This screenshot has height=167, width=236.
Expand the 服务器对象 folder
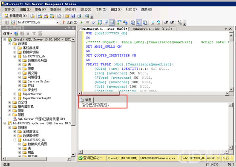pos(10,107)
